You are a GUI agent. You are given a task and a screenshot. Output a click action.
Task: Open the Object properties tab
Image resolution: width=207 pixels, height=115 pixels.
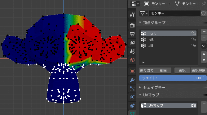(132, 71)
